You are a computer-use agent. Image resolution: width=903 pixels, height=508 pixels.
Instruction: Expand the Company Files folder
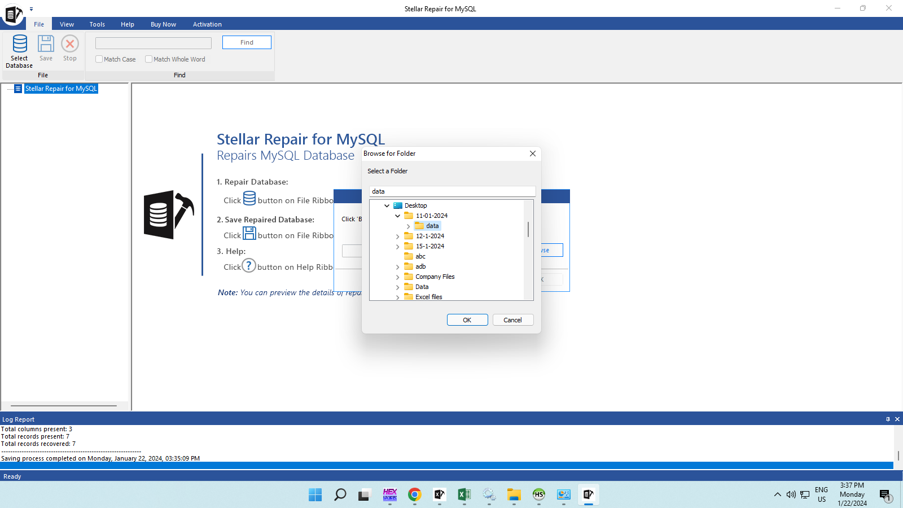397,277
